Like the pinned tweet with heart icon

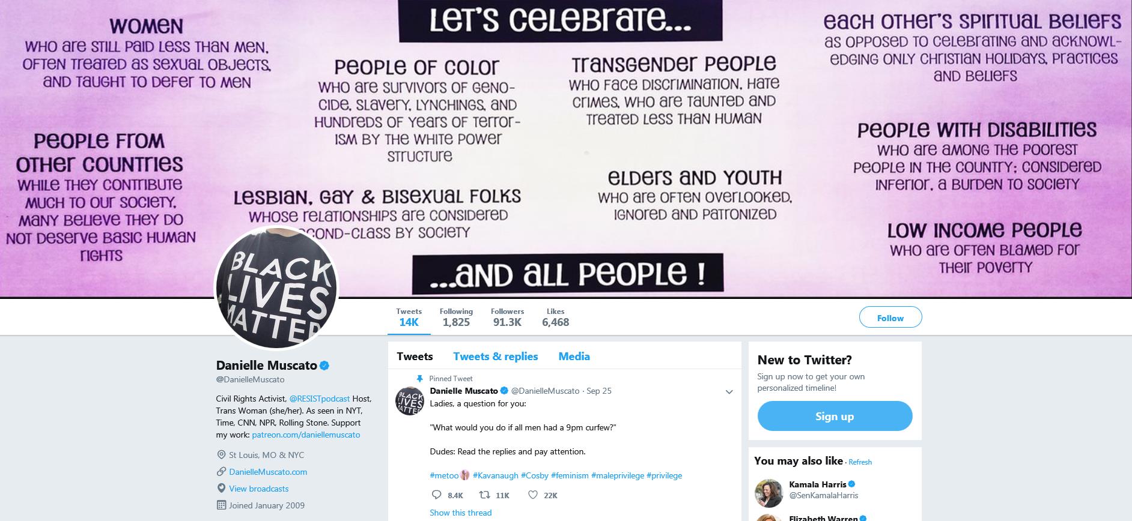(532, 495)
